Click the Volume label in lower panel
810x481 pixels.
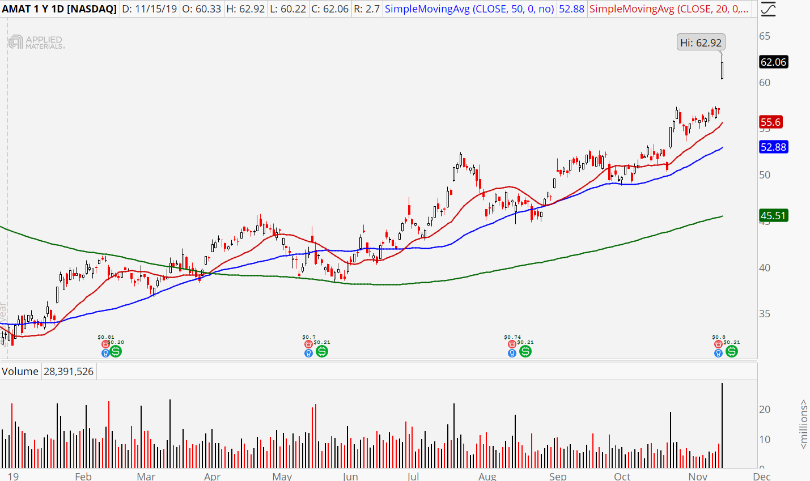20,372
